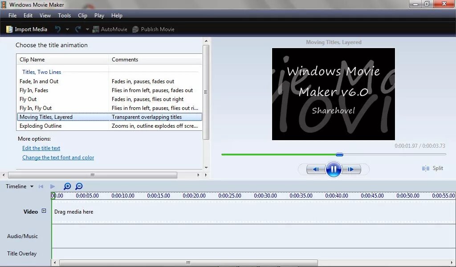Click the AutoMovie toolbar button

tap(110, 29)
